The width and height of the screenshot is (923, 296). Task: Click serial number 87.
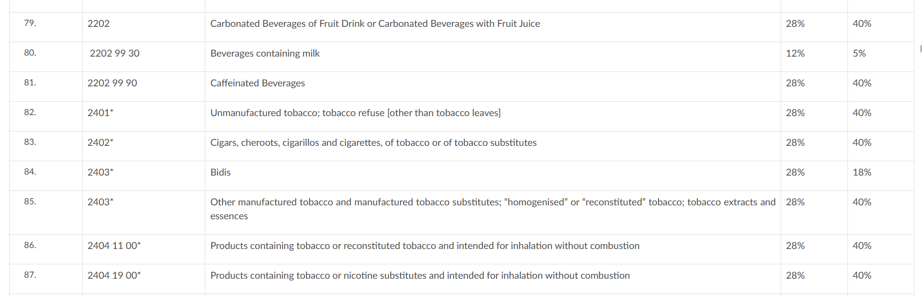tap(30, 275)
